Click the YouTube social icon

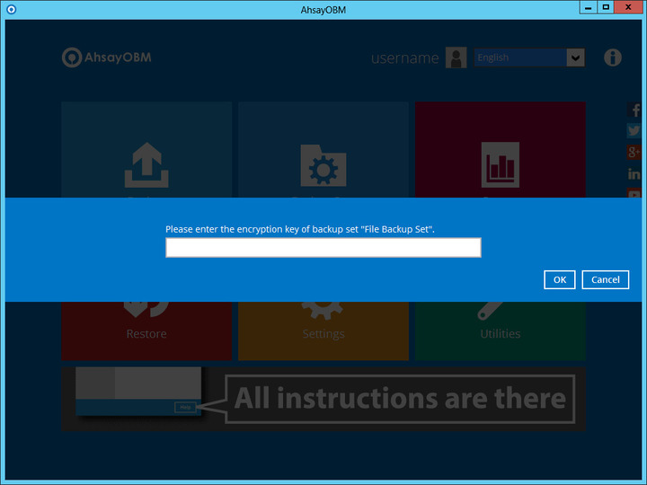(634, 193)
